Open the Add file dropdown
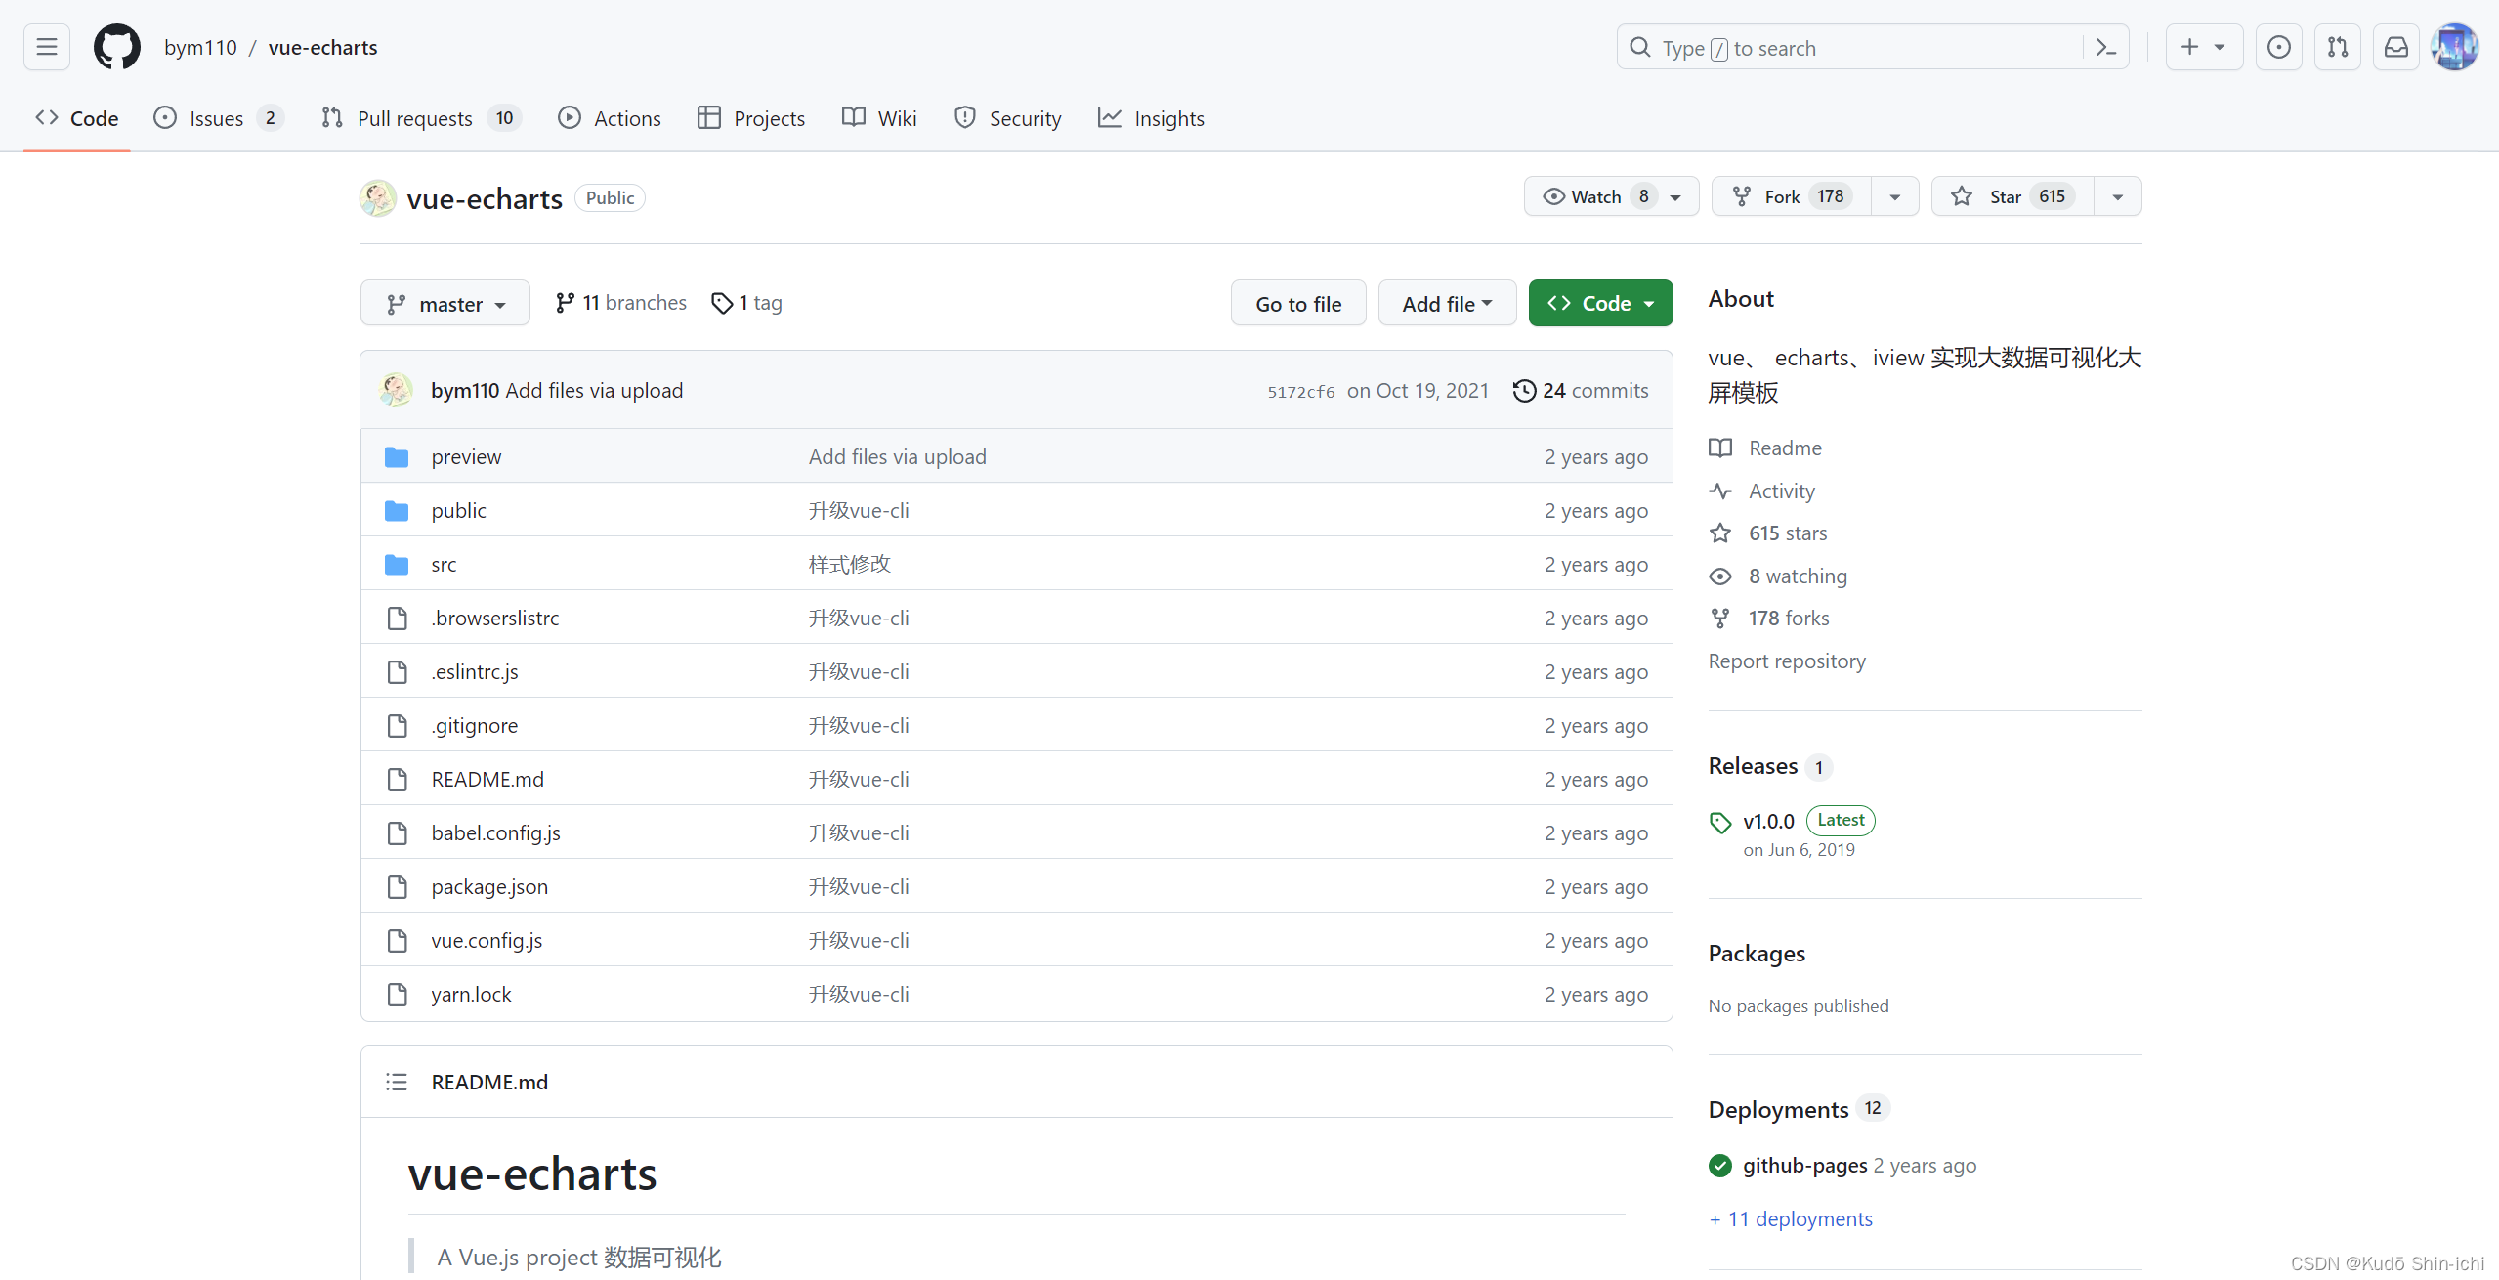The width and height of the screenshot is (2499, 1280). [1446, 304]
